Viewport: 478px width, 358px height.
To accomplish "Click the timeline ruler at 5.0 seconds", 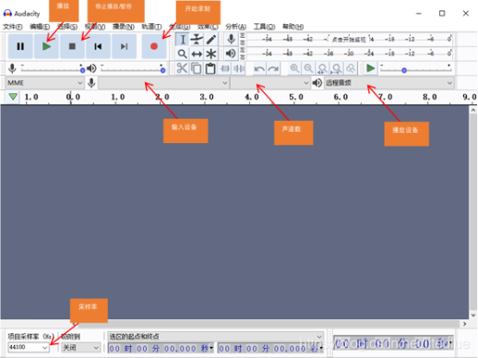I will 296,97.
